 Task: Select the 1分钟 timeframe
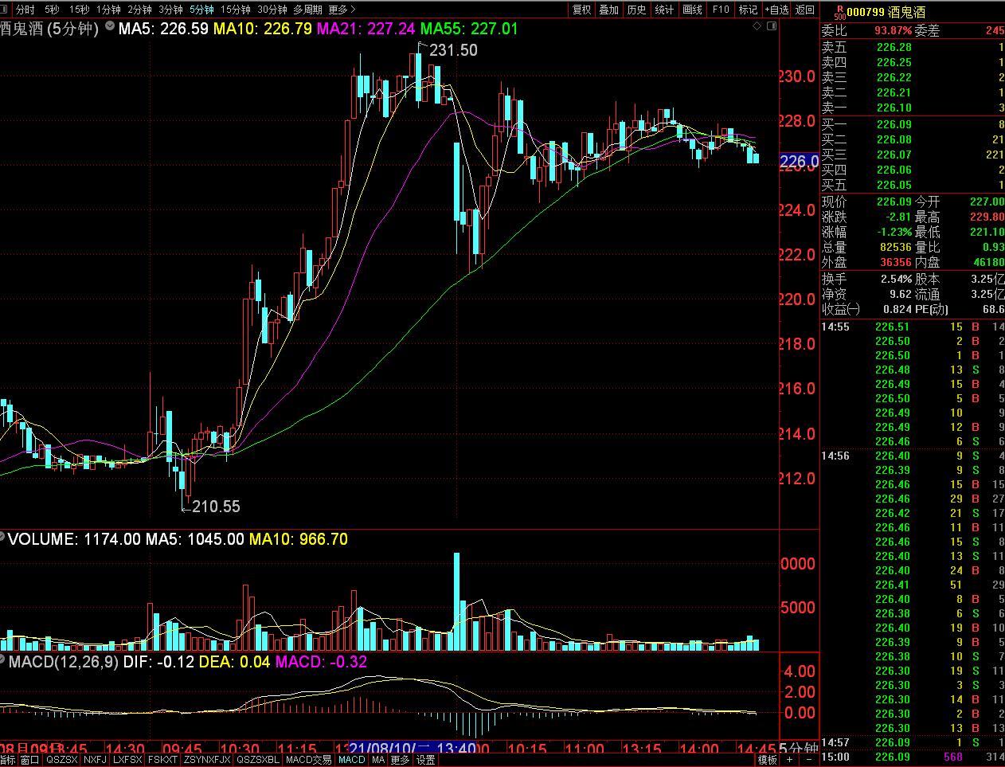pos(108,10)
